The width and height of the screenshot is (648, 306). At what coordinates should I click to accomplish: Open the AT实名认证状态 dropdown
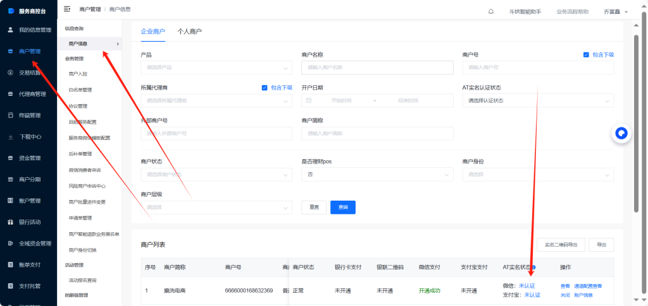(x=538, y=100)
